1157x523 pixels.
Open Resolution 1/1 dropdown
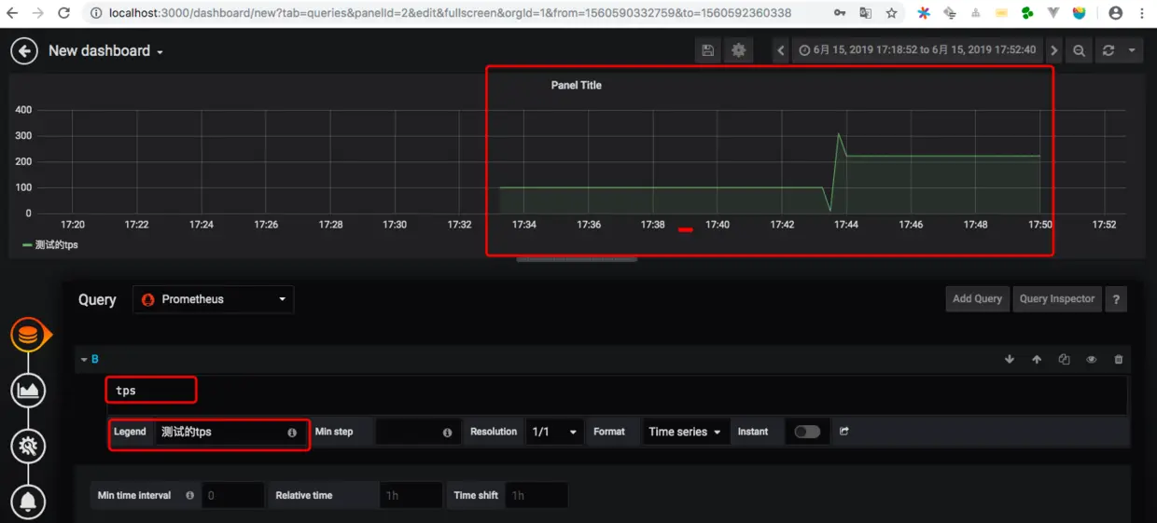coord(554,433)
